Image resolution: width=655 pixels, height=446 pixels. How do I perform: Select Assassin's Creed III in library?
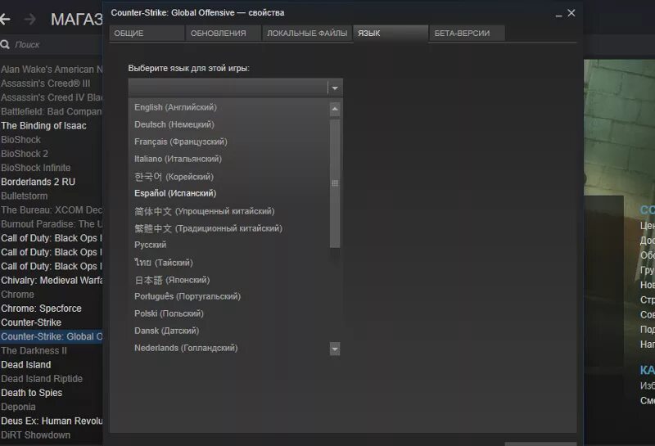click(45, 83)
